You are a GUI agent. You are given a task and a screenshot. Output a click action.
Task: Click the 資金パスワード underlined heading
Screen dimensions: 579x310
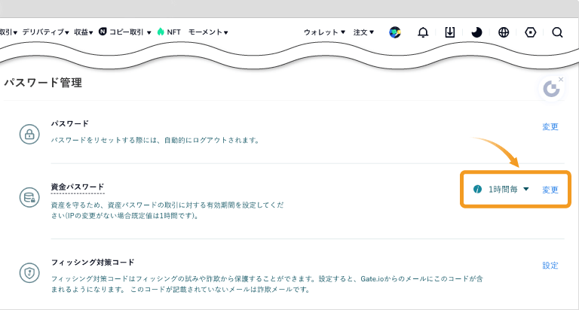click(x=78, y=187)
